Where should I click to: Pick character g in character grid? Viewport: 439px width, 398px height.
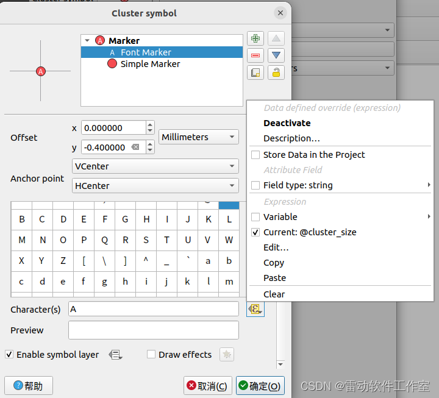(104, 282)
